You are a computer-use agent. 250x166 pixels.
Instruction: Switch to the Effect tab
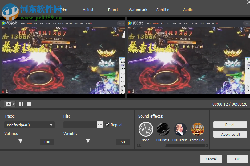point(113,10)
